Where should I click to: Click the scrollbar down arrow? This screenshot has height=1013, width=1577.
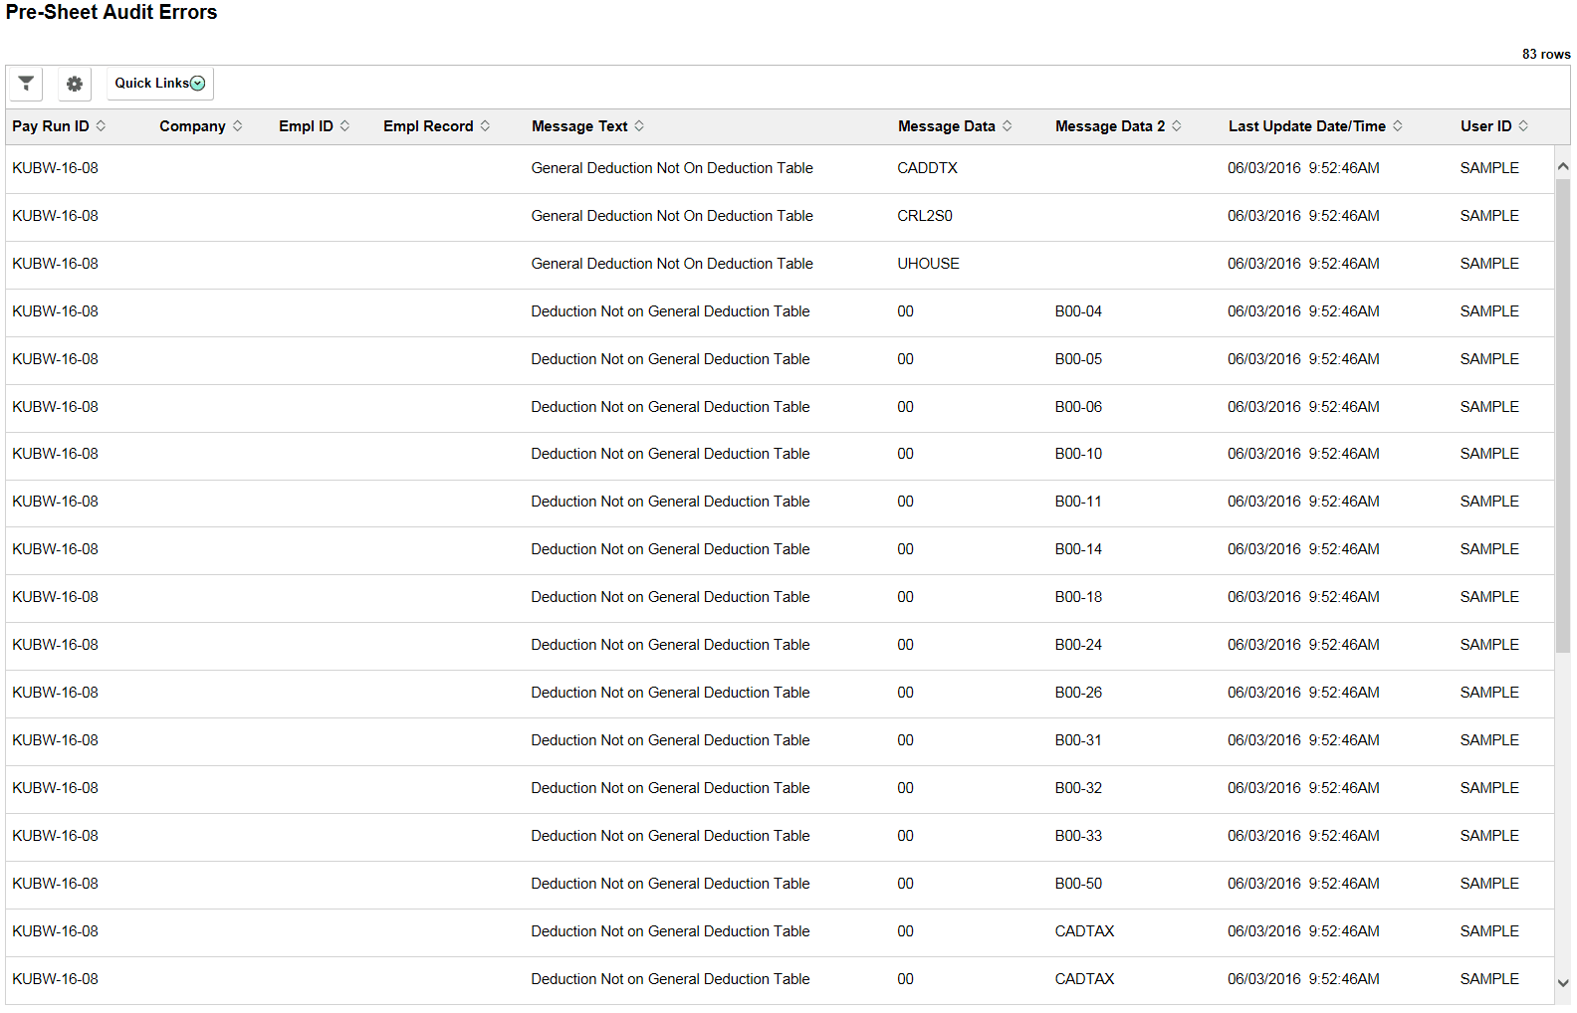[x=1562, y=983]
